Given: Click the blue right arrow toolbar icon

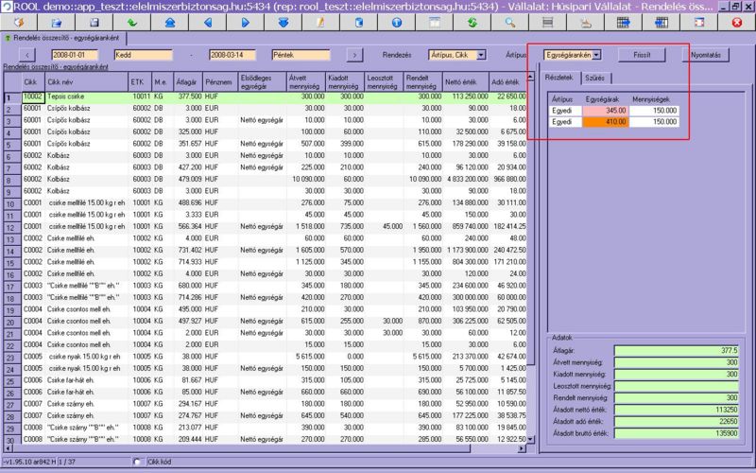Looking at the screenshot, I should (245, 22).
